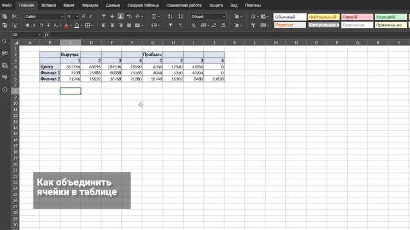
Task: Click the decrease decimal places icon
Action: (214, 25)
